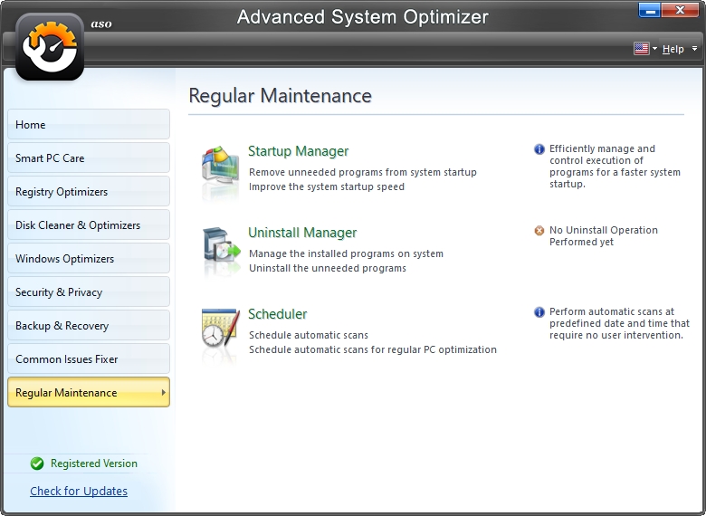Click the Startup Manager monitor icon
706x516 pixels.
click(x=220, y=169)
